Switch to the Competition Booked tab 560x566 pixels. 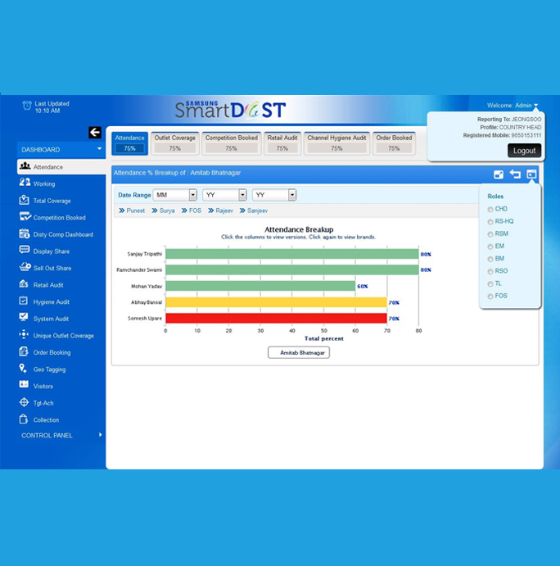point(232,143)
